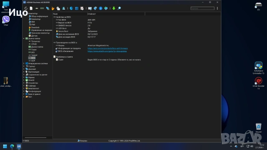Click the Стойност column header
This screenshot has height=150, width=267.
click(116, 14)
